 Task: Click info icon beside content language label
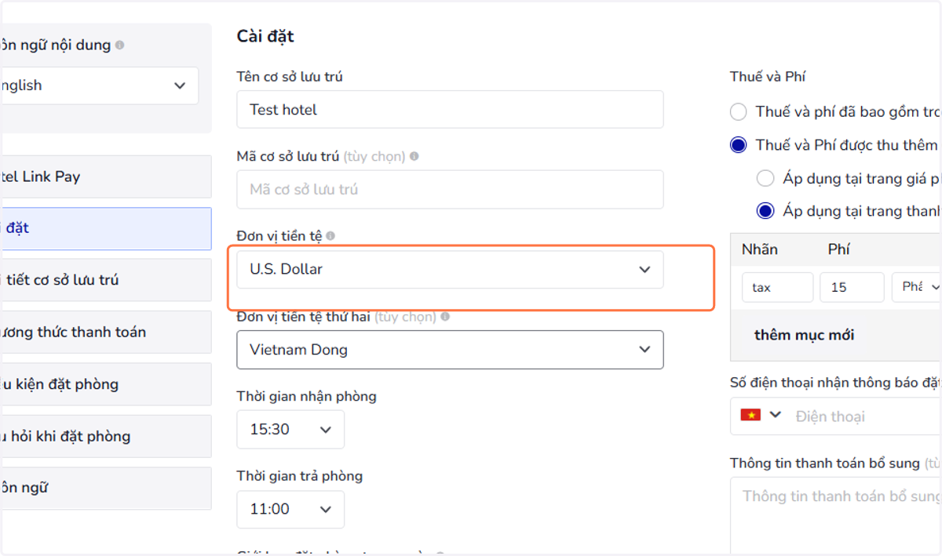(119, 45)
